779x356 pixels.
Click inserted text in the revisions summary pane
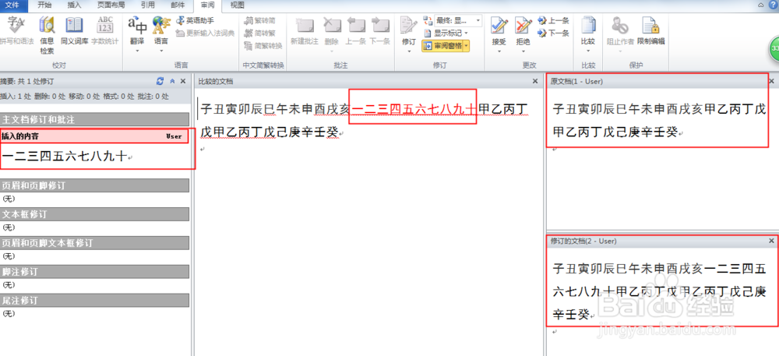[65, 157]
